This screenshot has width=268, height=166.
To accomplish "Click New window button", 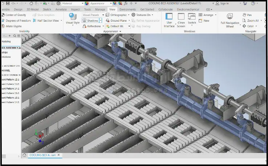I will 204,21.
